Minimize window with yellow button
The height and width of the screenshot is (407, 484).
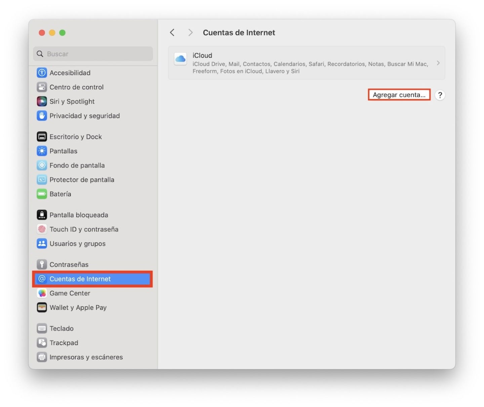click(x=52, y=33)
